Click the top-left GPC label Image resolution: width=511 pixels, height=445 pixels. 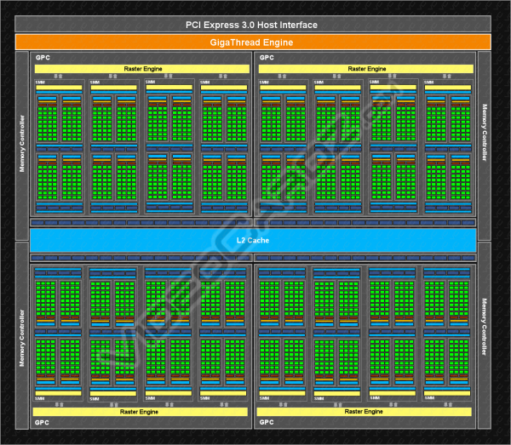(x=43, y=58)
